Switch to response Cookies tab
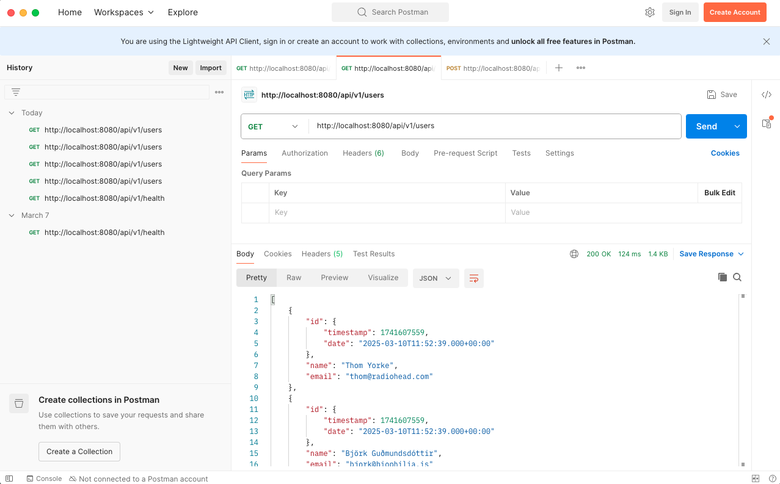This screenshot has height=484, width=780. point(278,254)
